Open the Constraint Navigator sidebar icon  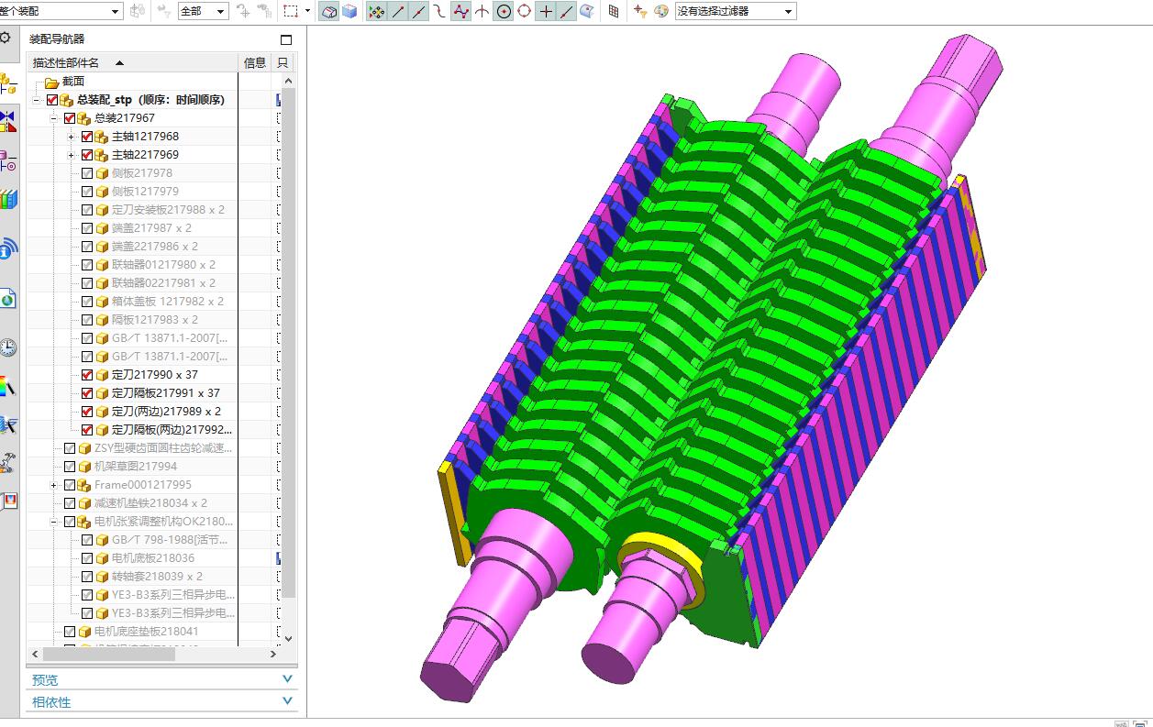[x=7, y=122]
